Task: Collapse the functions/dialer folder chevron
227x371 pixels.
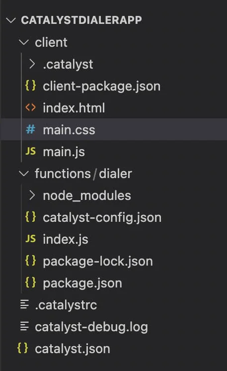Action: click(24, 174)
